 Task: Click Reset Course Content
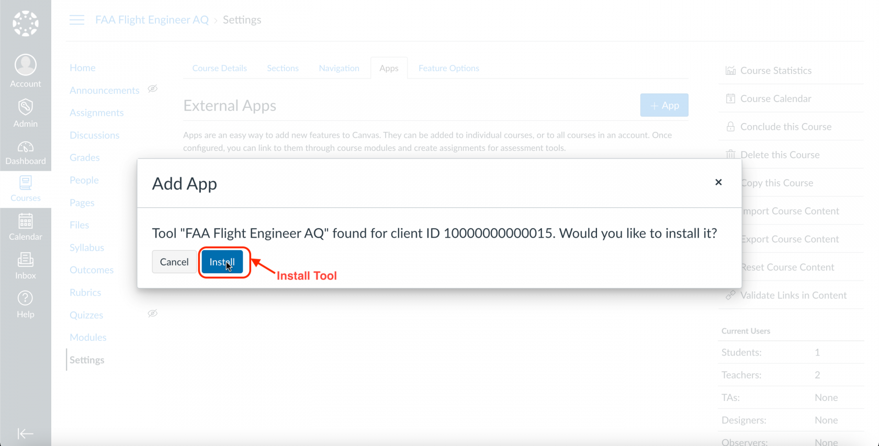click(787, 267)
